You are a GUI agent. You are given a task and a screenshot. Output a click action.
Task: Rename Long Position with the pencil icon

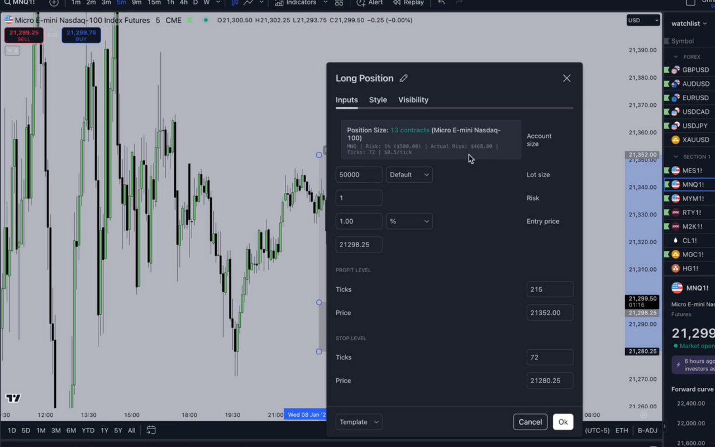pos(404,78)
